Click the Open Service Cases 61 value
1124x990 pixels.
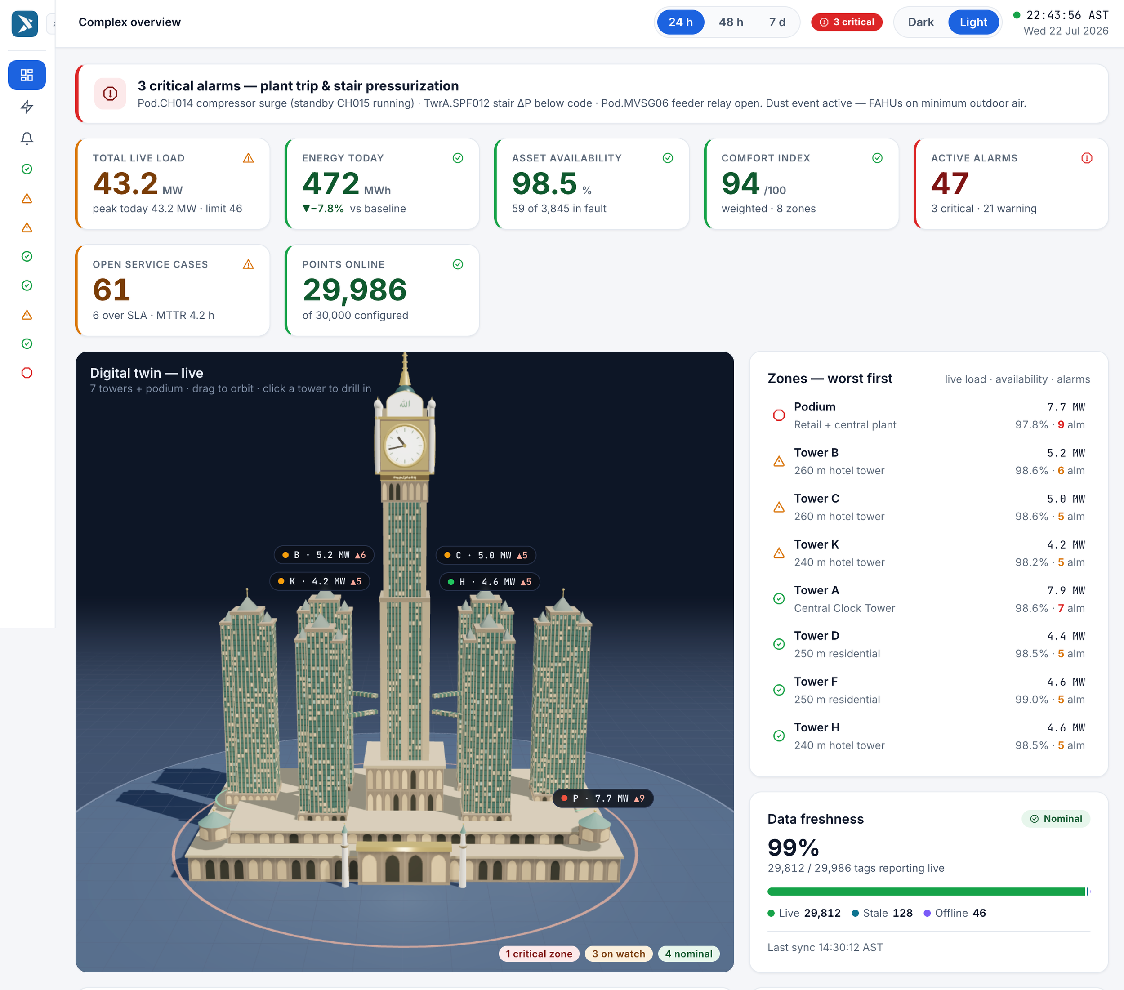pyautogui.click(x=112, y=290)
